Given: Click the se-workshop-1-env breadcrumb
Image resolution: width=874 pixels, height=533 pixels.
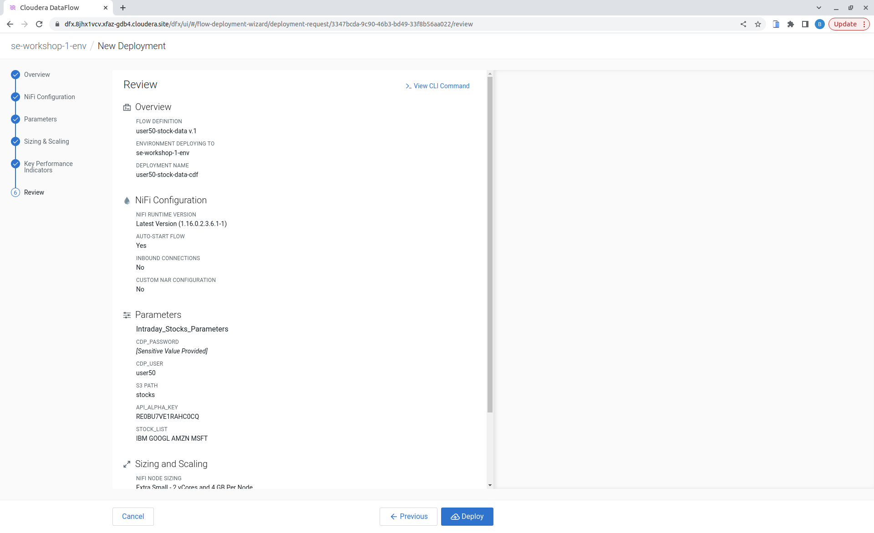Looking at the screenshot, I should [x=49, y=46].
